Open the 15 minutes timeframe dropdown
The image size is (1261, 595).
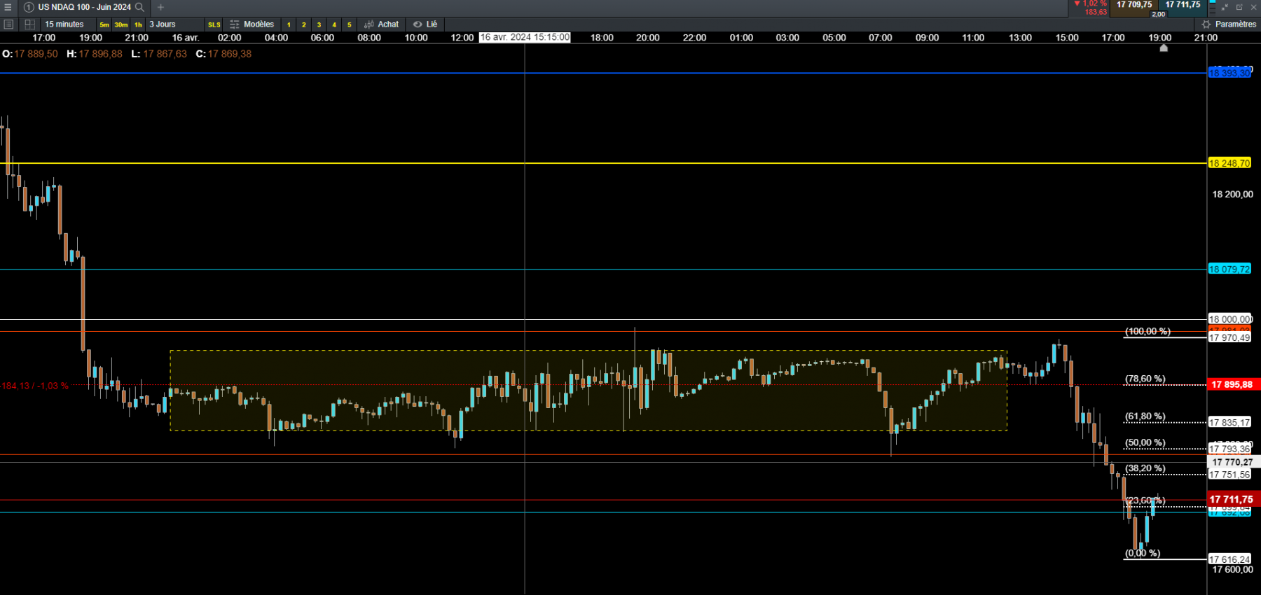tap(64, 24)
